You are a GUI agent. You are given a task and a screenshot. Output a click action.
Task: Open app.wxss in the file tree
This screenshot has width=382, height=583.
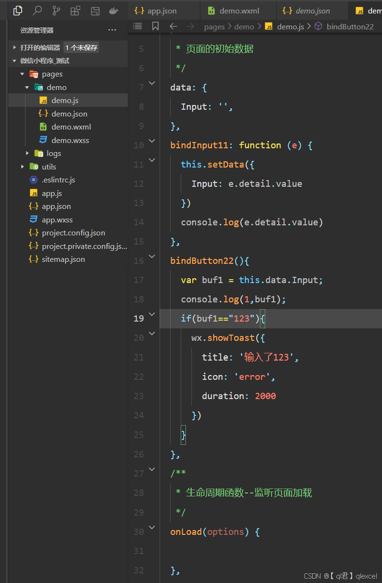[x=68, y=220]
